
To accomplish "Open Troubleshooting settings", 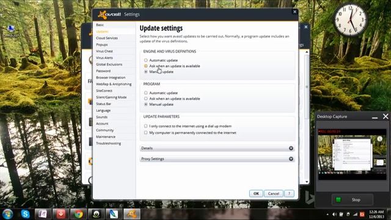I will (x=109, y=144).
